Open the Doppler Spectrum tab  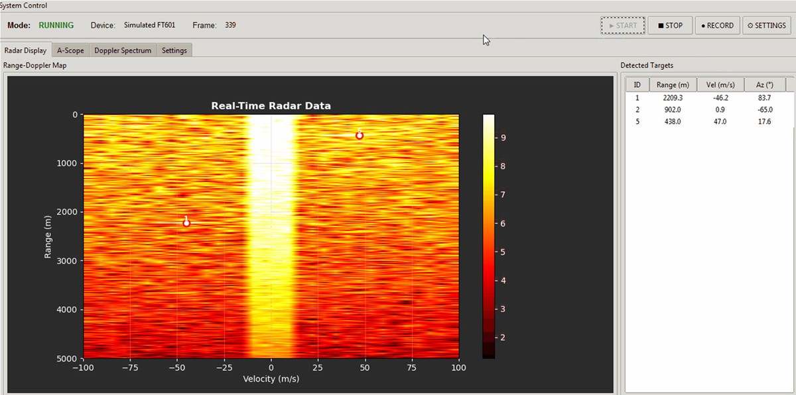[x=123, y=50]
